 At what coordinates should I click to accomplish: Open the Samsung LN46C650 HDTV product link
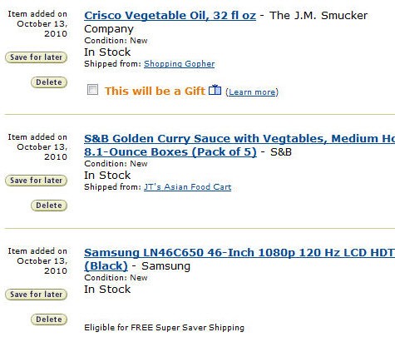pyautogui.click(x=239, y=259)
